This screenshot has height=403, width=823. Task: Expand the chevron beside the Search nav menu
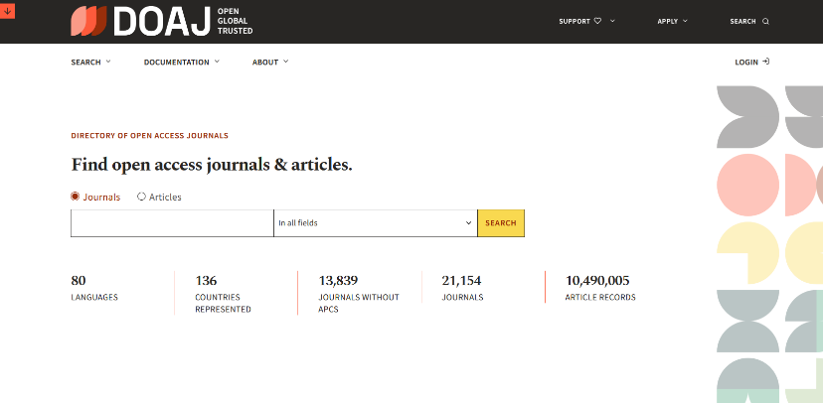click(108, 62)
